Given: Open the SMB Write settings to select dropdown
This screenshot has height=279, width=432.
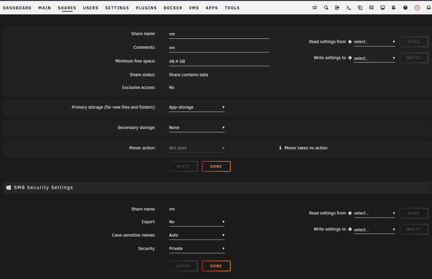Looking at the screenshot, I should click(375, 229).
